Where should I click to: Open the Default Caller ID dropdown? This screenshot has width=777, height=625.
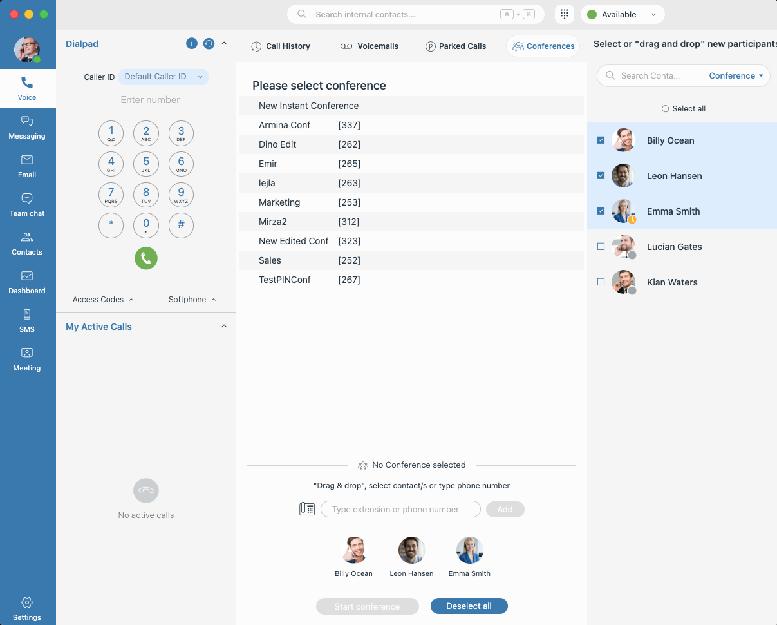click(164, 77)
